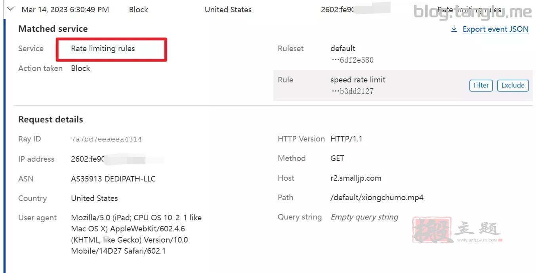Image resolution: width=536 pixels, height=273 pixels.
Task: Select the Rate limiting rules service value
Action: (103, 49)
